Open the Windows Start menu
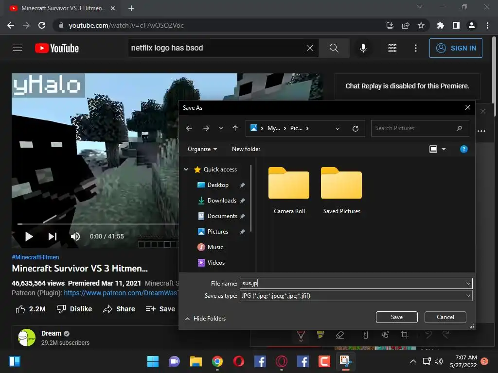 pyautogui.click(x=153, y=361)
